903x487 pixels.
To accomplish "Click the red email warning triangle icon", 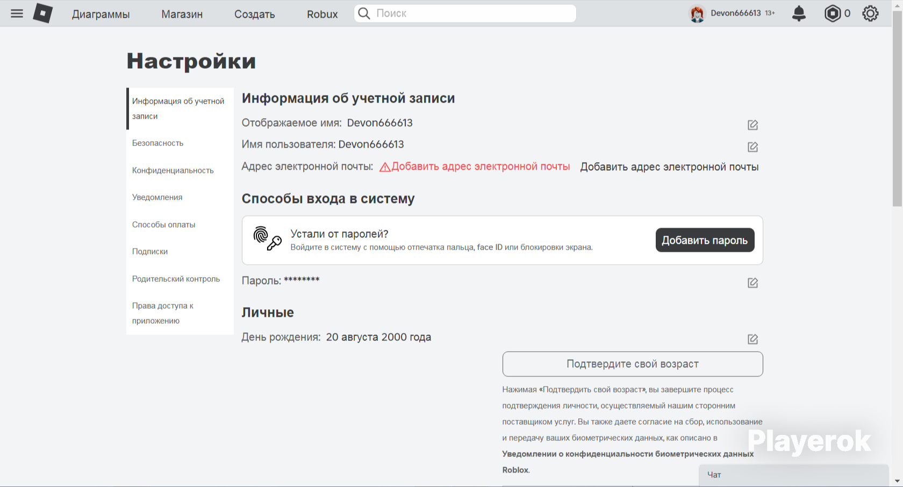I will (385, 168).
